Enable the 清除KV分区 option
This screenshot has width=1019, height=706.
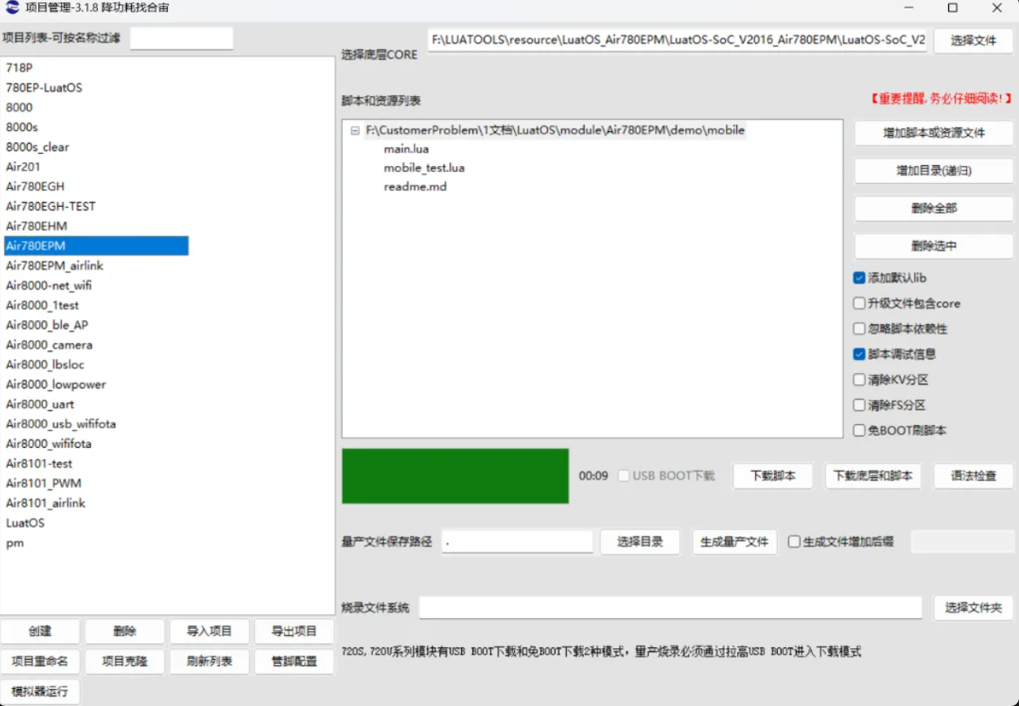coord(859,379)
